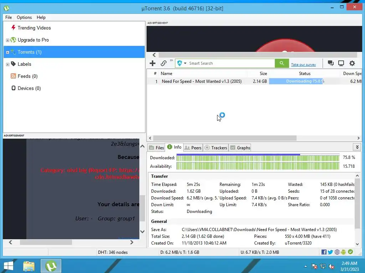Click the Add Torrent plus icon
The image size is (365, 273).
point(153,63)
